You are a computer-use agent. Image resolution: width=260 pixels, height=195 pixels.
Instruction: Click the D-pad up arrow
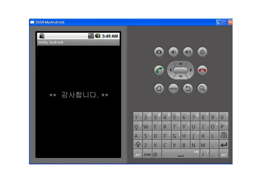(181, 64)
